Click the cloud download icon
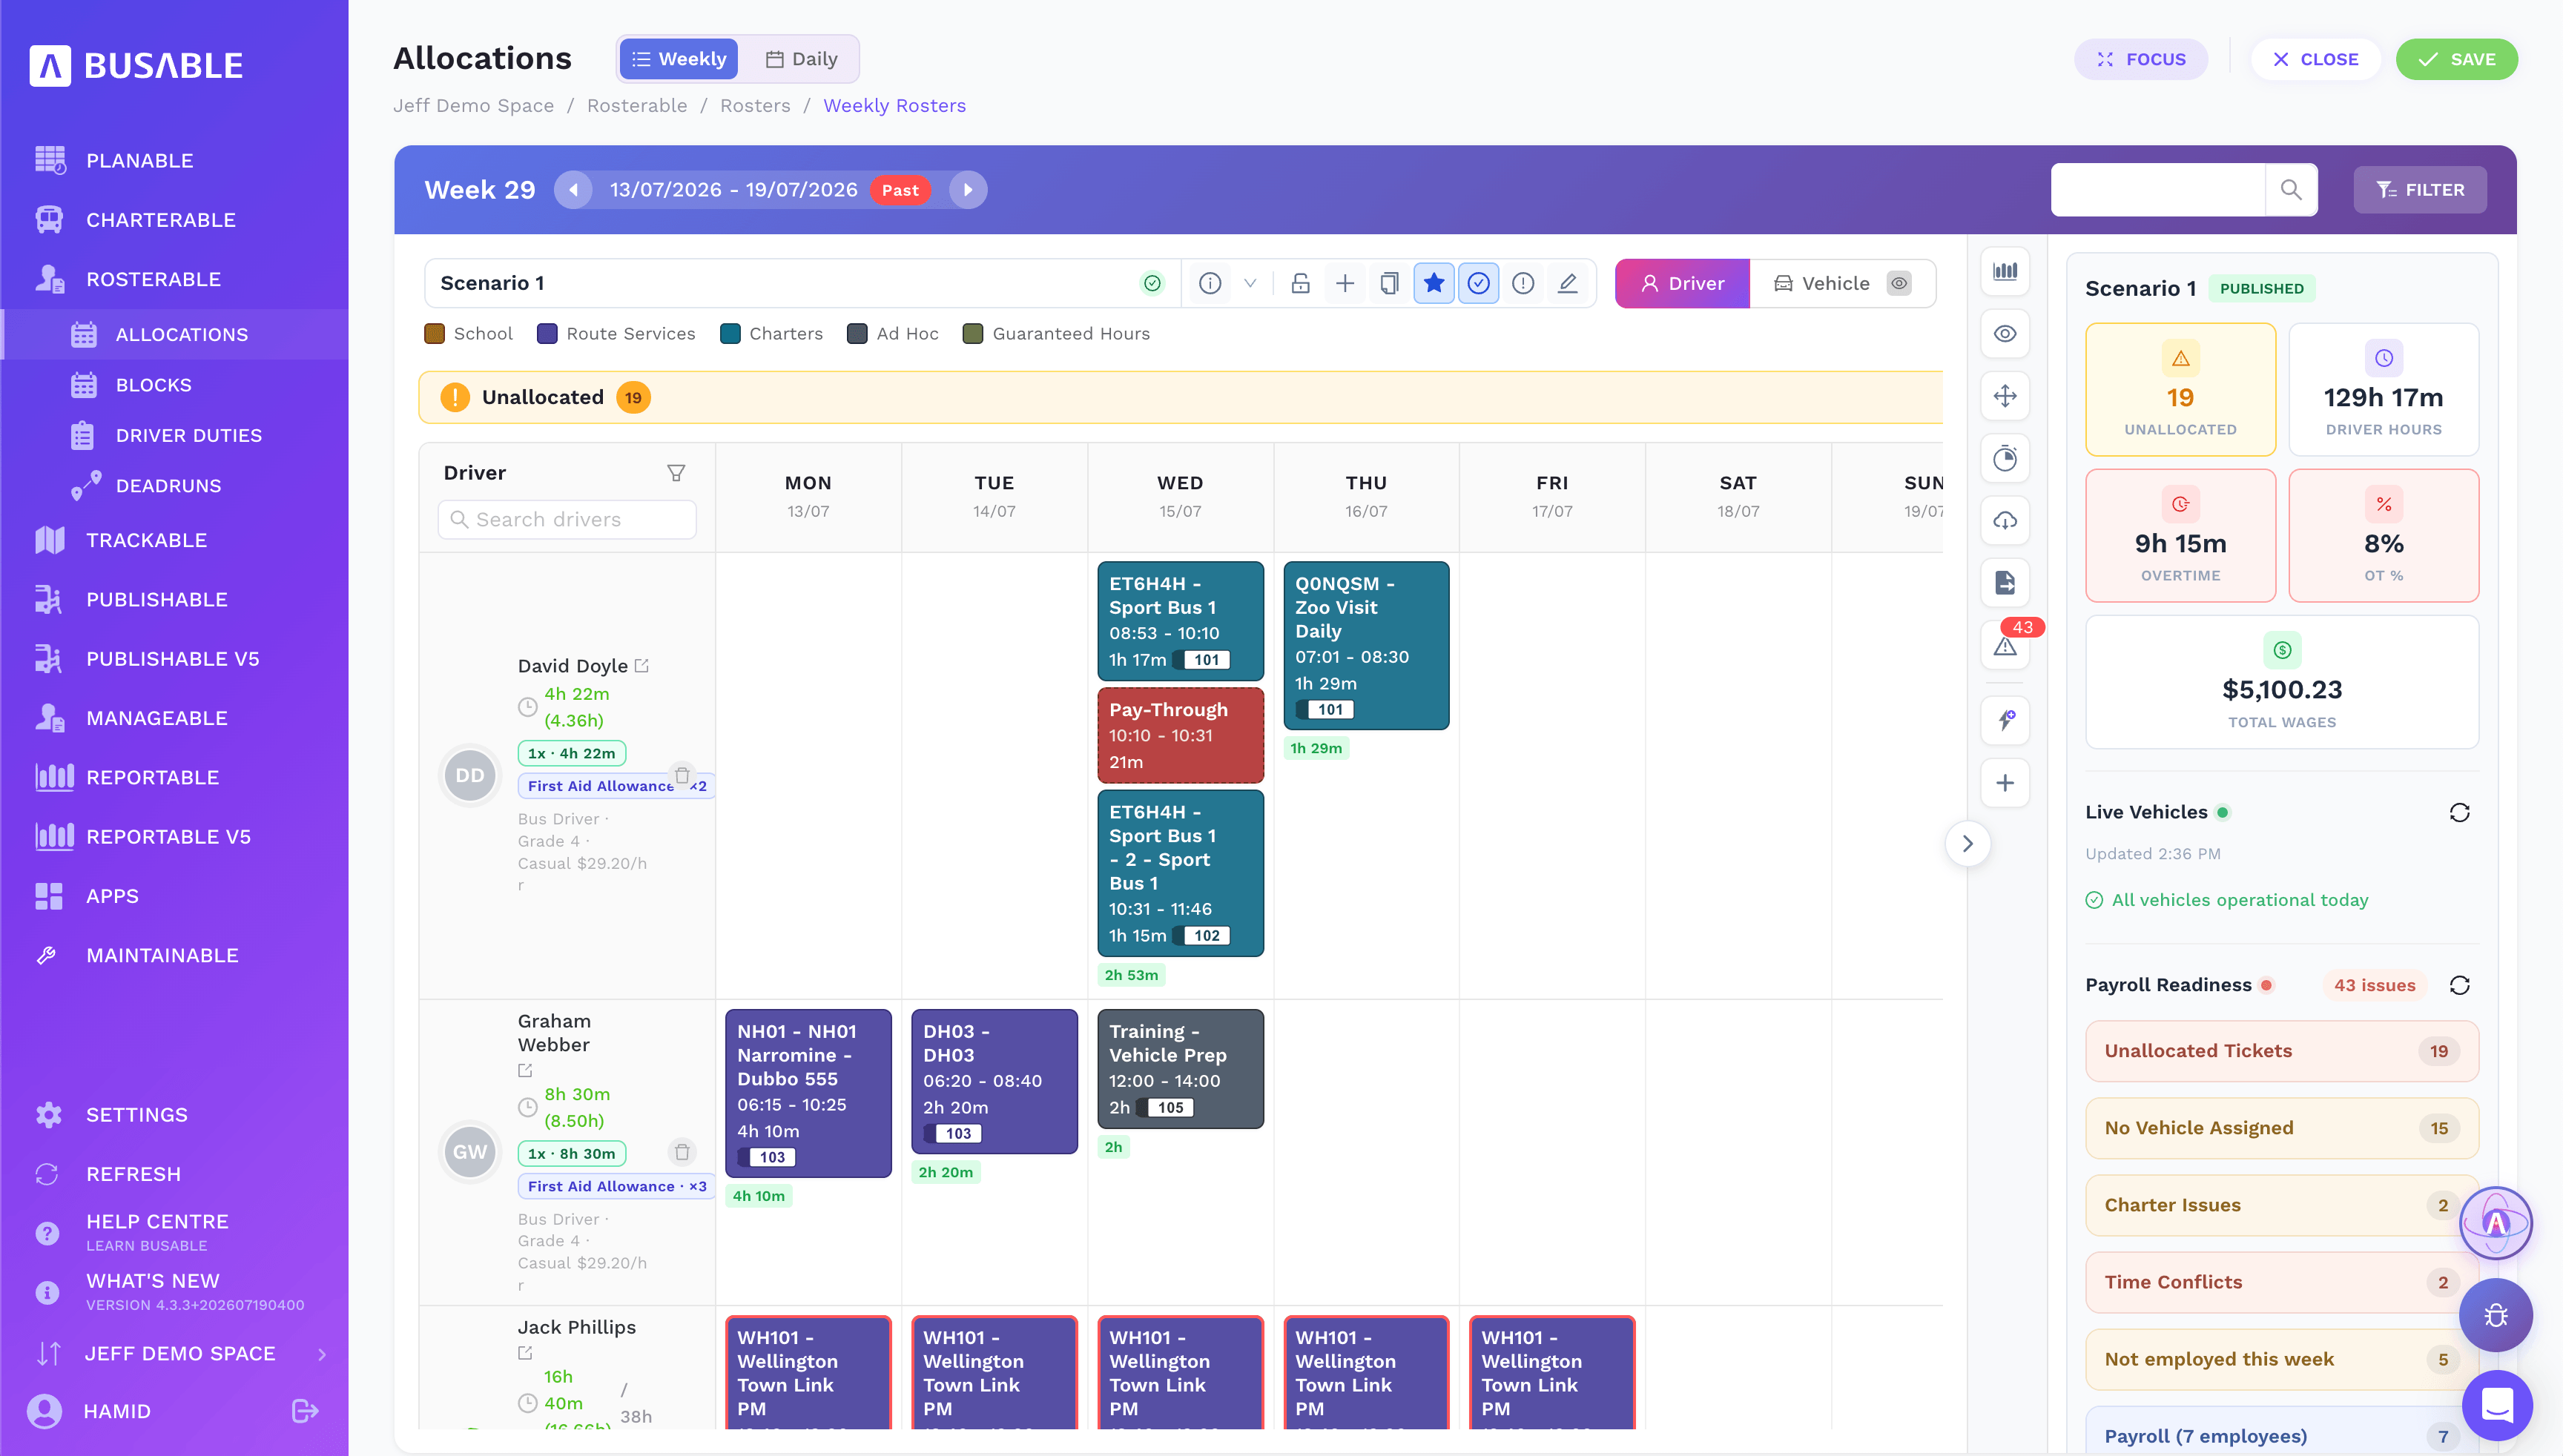 2005,521
